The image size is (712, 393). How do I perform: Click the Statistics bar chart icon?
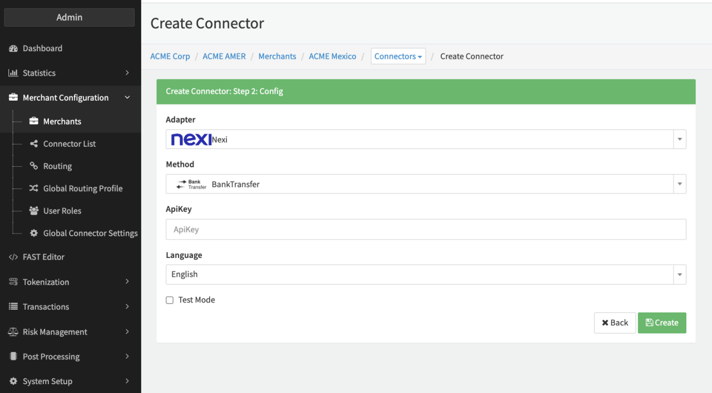click(13, 73)
